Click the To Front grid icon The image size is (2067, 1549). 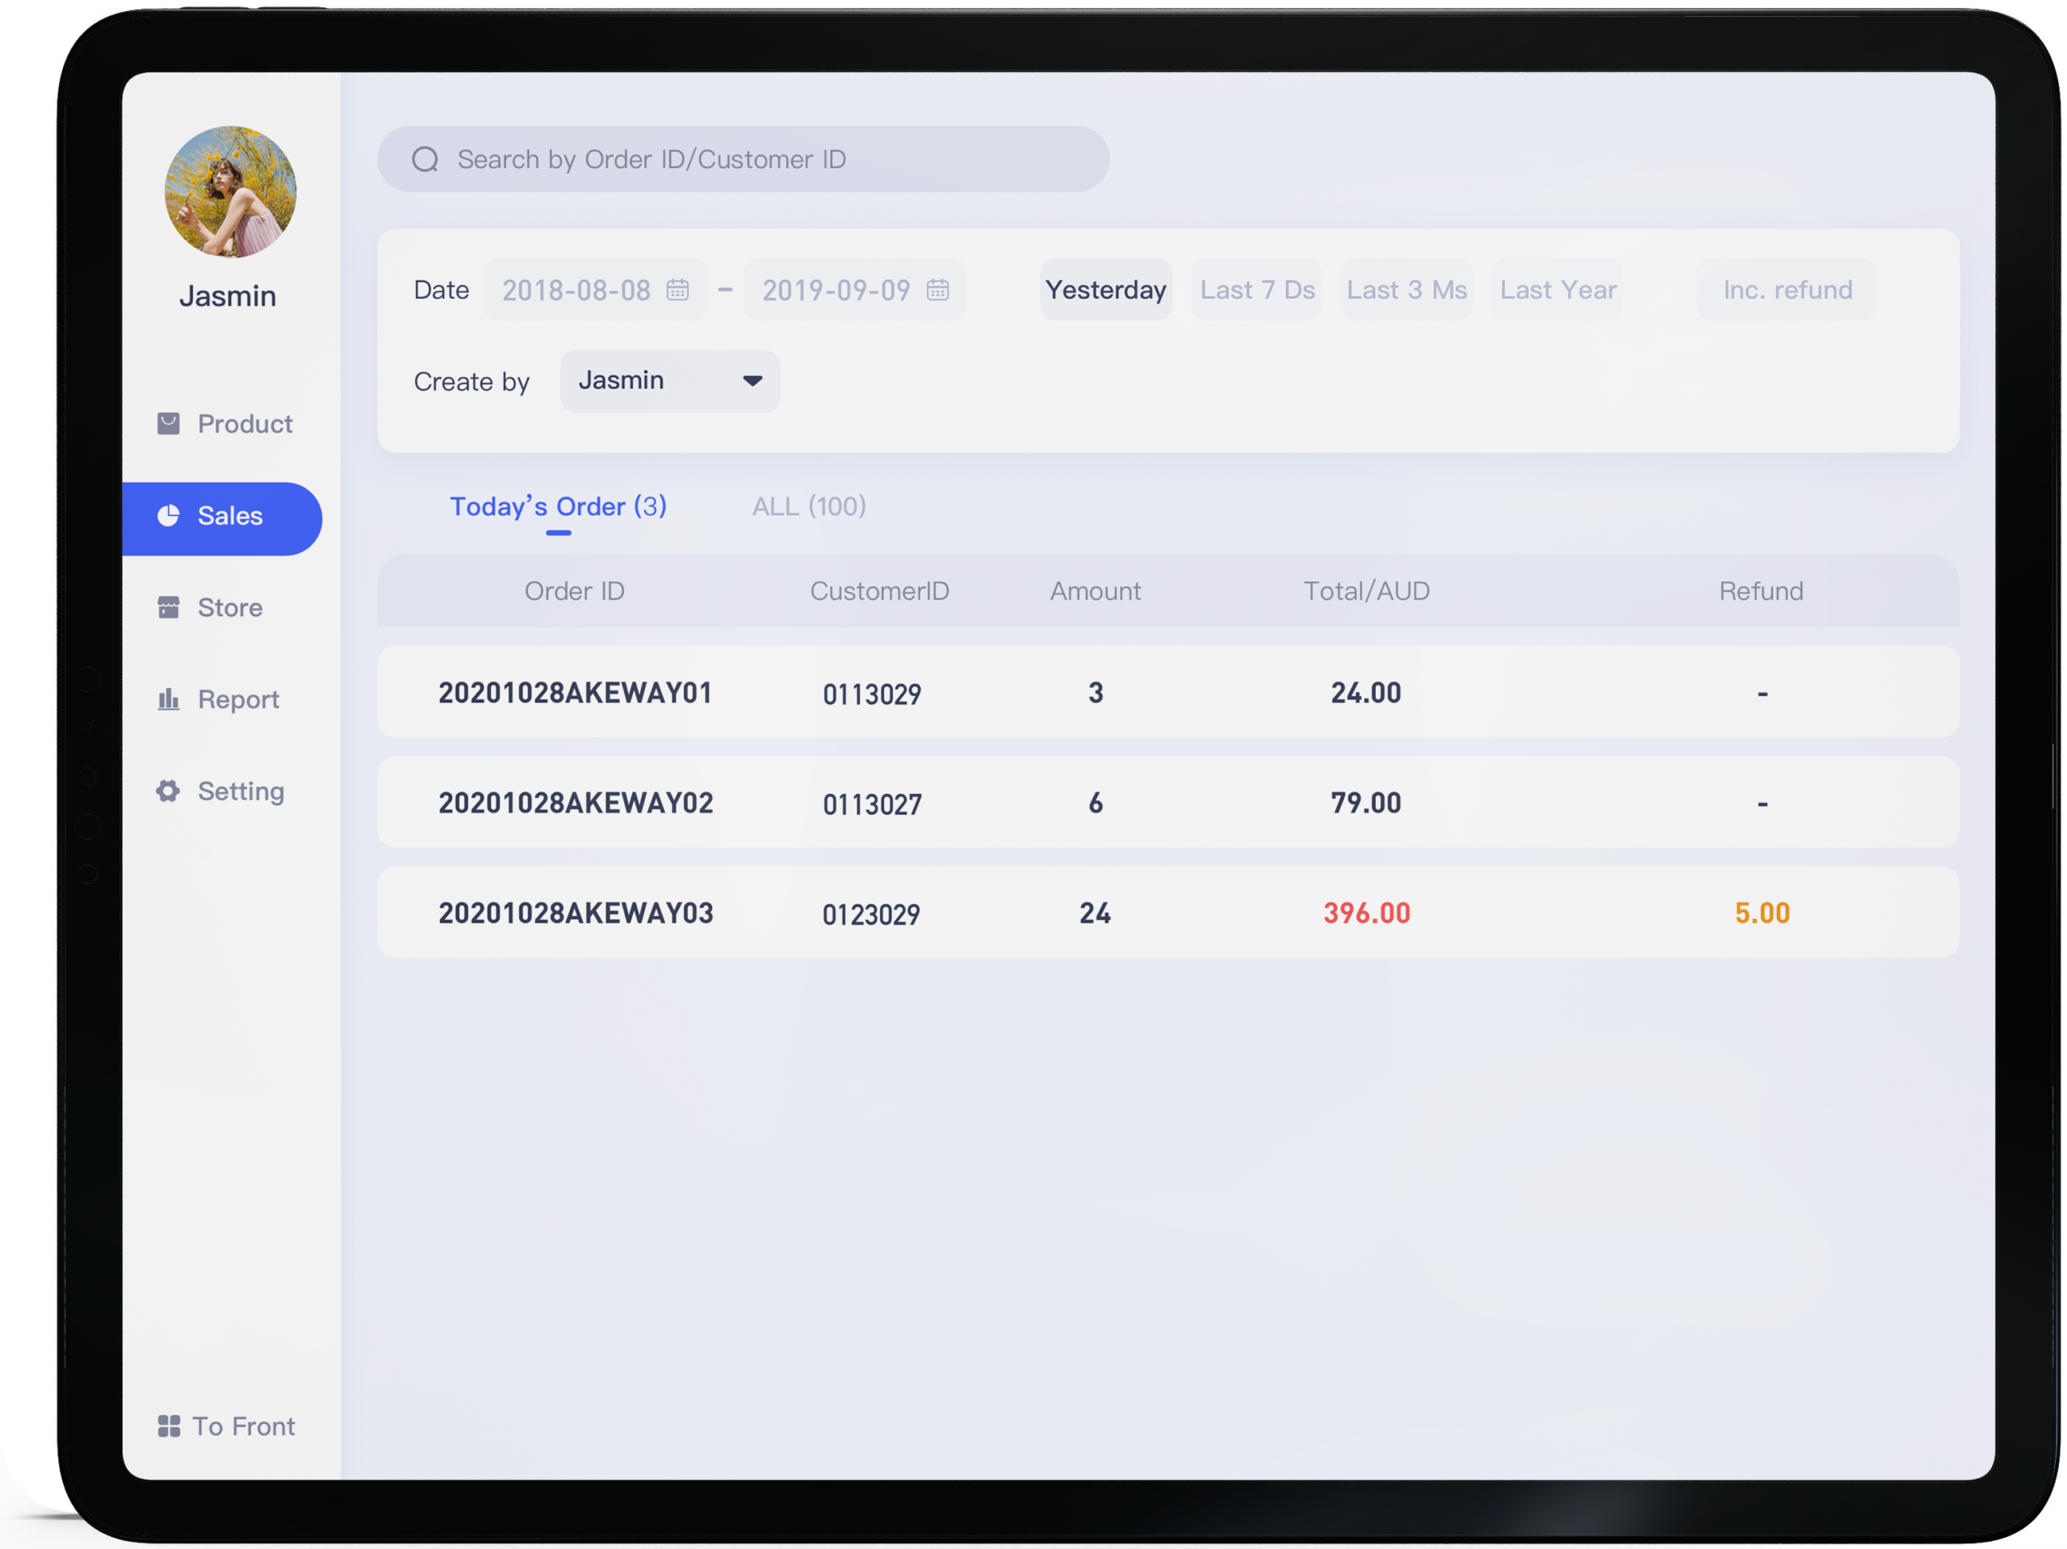168,1425
